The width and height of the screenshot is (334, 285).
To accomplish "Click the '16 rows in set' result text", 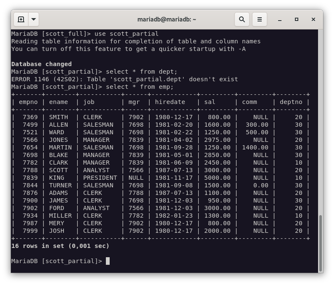I will point(60,246).
